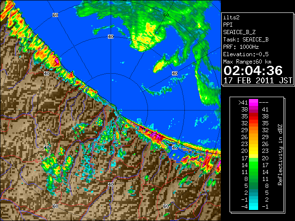Click the "Reflectivity in dBZ" axis label
Viewport: 295px width, 221px height.
pyautogui.click(x=280, y=155)
